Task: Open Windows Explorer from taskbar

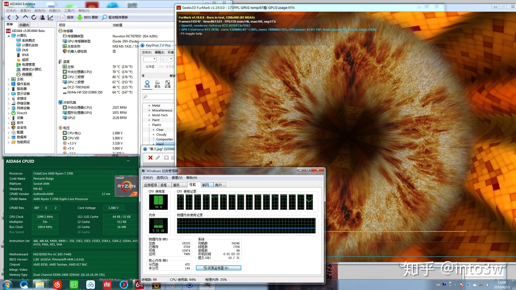Action: (40, 285)
